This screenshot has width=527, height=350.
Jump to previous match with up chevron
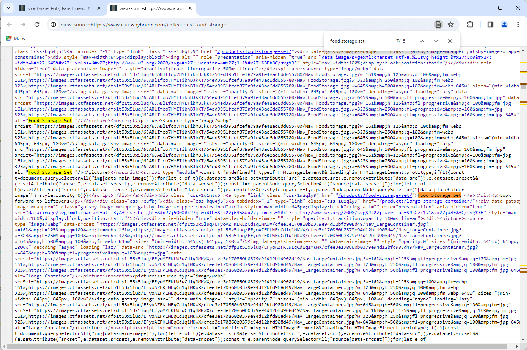(422, 41)
